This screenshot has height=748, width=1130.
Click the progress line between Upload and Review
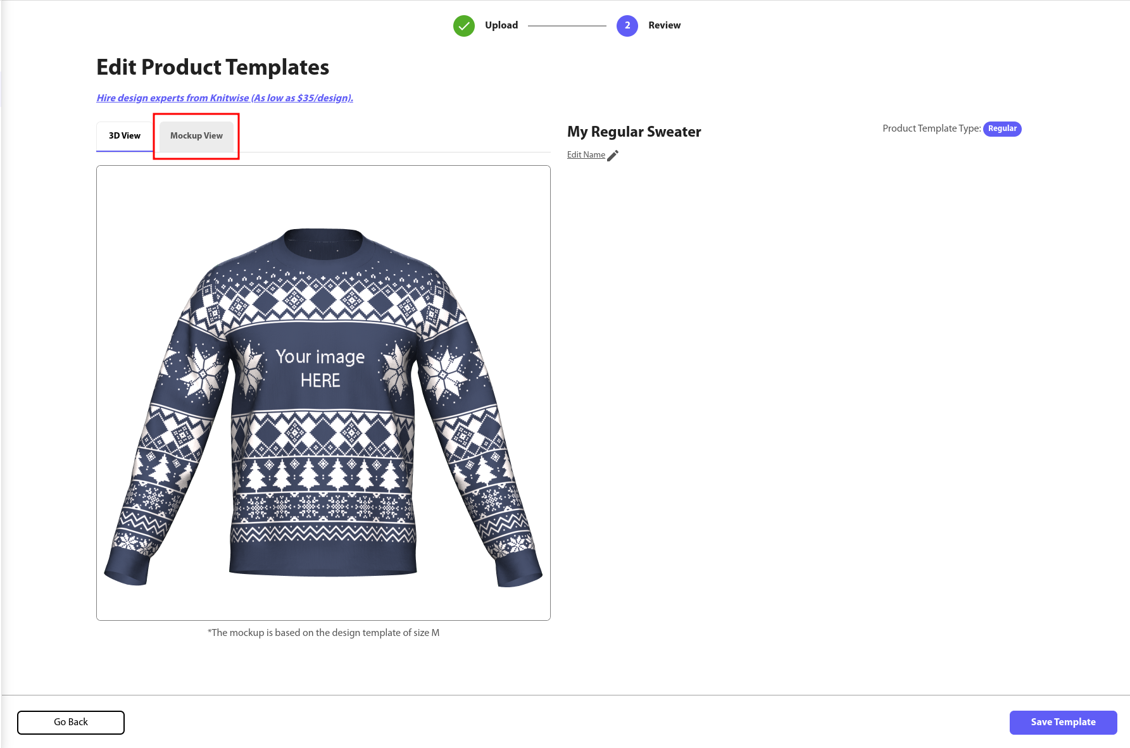click(x=567, y=26)
